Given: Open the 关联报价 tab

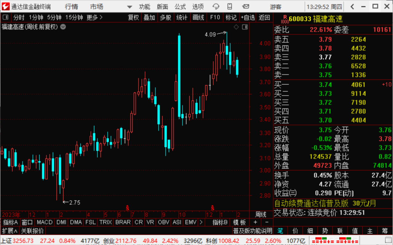Looking at the screenshot, I should 32,231.
